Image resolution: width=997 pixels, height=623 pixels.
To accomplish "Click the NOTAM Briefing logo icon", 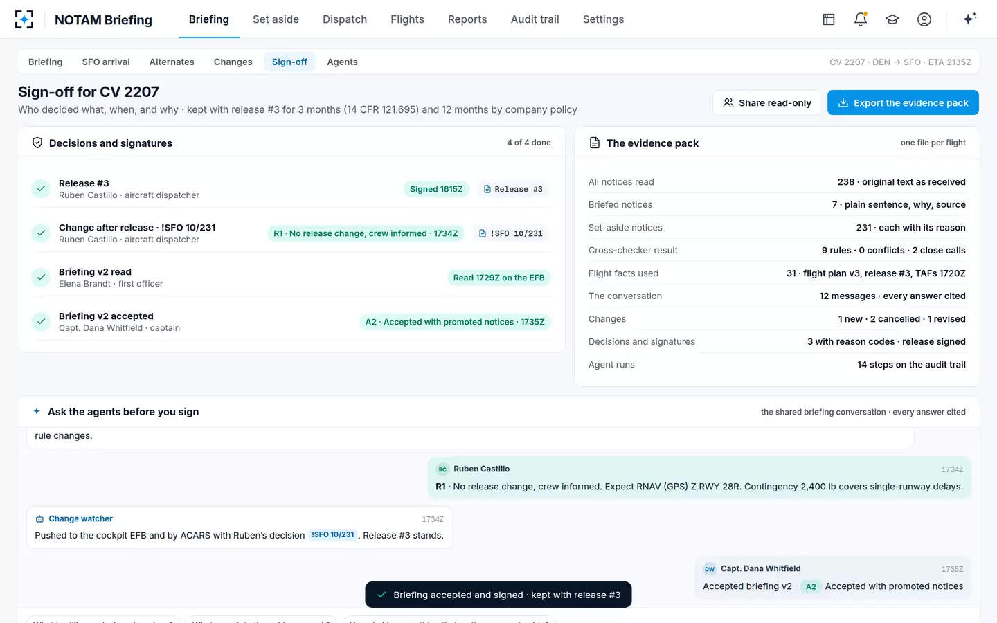I will [24, 19].
